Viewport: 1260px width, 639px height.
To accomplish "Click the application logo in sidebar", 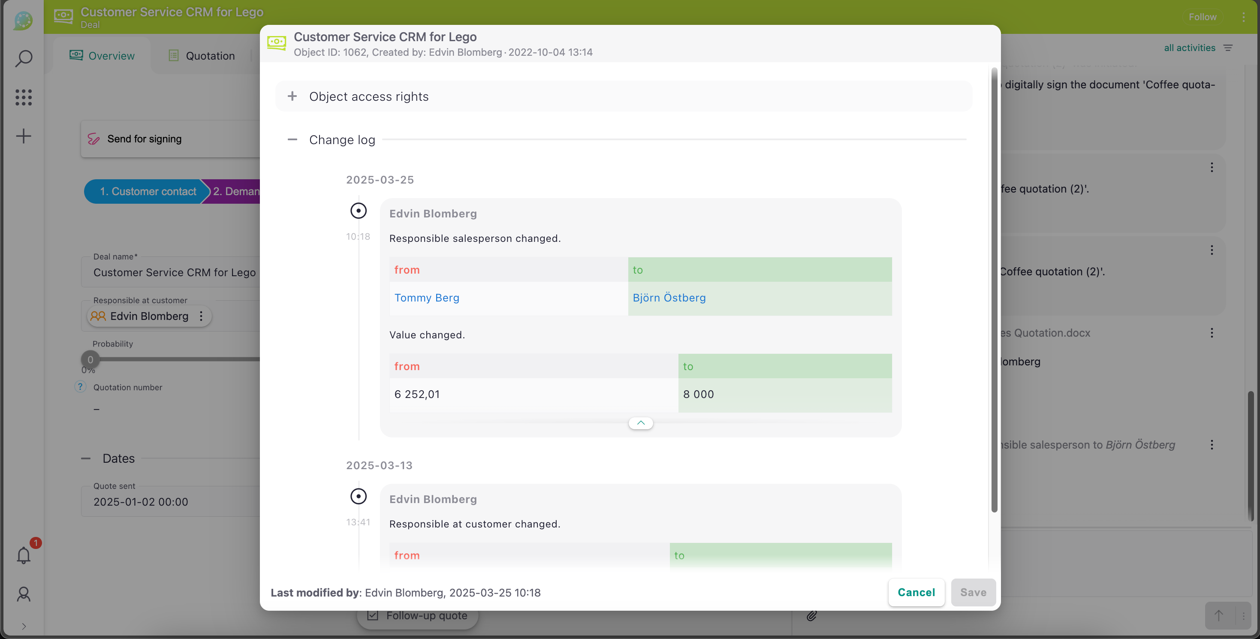I will [24, 20].
